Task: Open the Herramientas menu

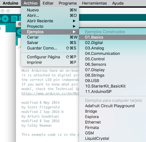Action: (x=94, y=3)
